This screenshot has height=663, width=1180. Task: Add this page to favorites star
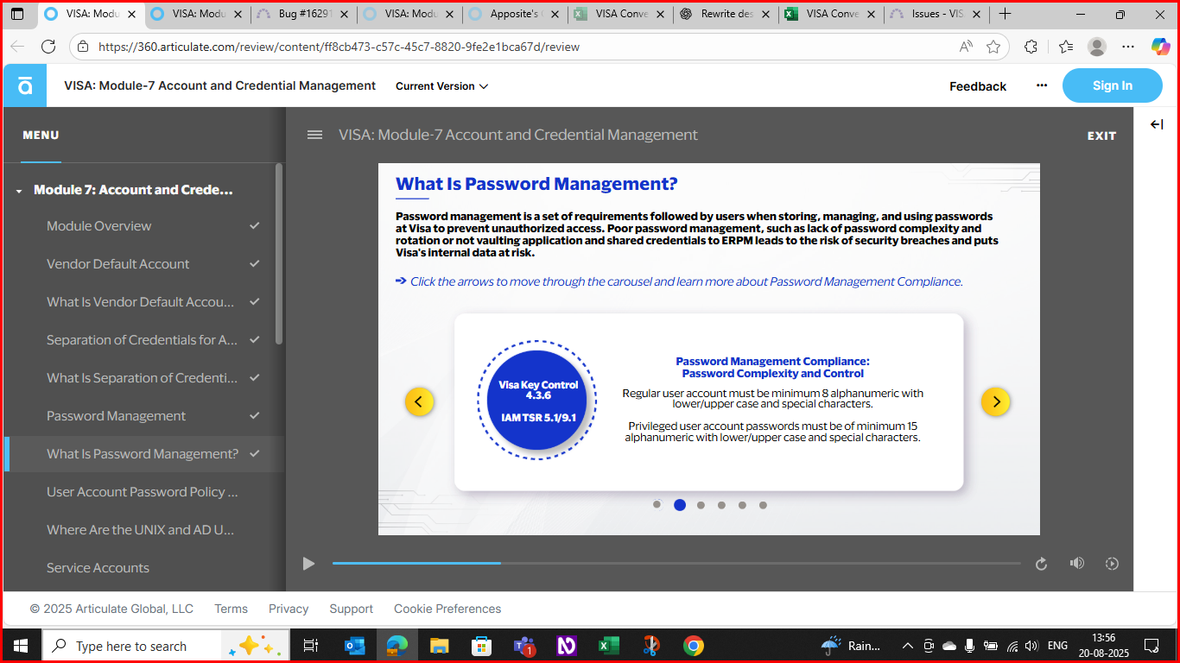click(993, 47)
